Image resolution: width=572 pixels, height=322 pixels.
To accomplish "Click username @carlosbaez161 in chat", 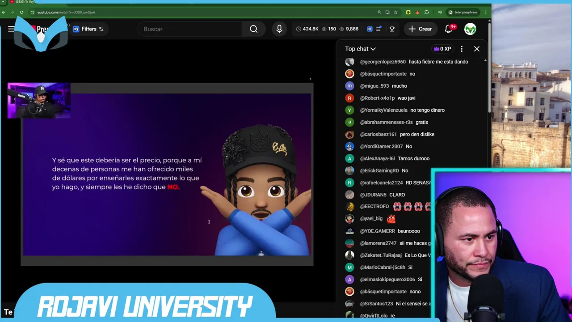I will coord(379,134).
